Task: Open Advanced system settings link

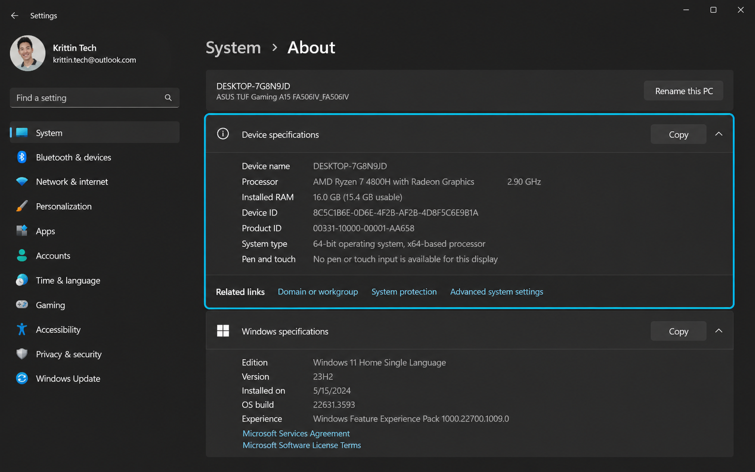Action: pos(497,292)
